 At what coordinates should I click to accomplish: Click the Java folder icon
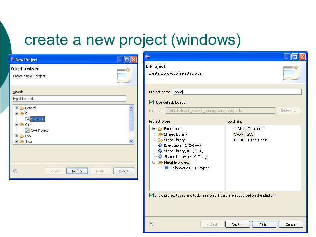tap(22, 142)
